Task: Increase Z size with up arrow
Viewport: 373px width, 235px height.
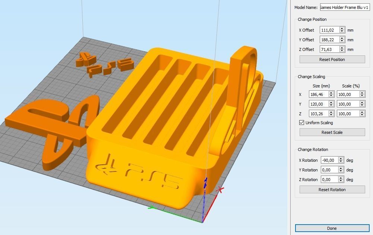Action: [331, 112]
